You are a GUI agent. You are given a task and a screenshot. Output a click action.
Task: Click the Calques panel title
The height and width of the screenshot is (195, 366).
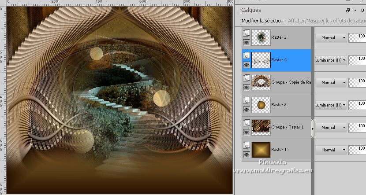[x=251, y=10]
